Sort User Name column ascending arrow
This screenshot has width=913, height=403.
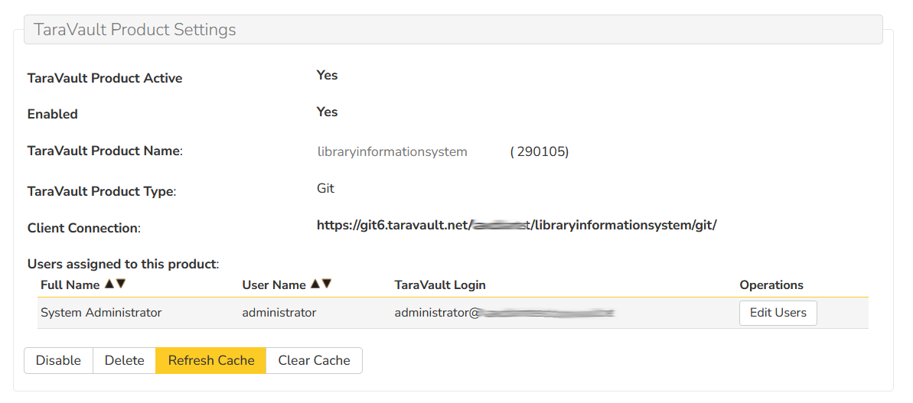pyautogui.click(x=315, y=284)
